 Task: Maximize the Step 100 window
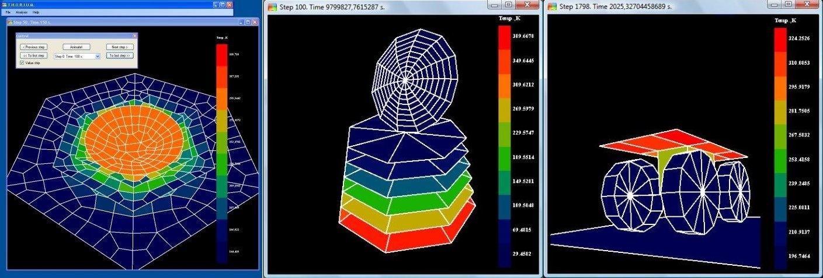[x=509, y=5]
